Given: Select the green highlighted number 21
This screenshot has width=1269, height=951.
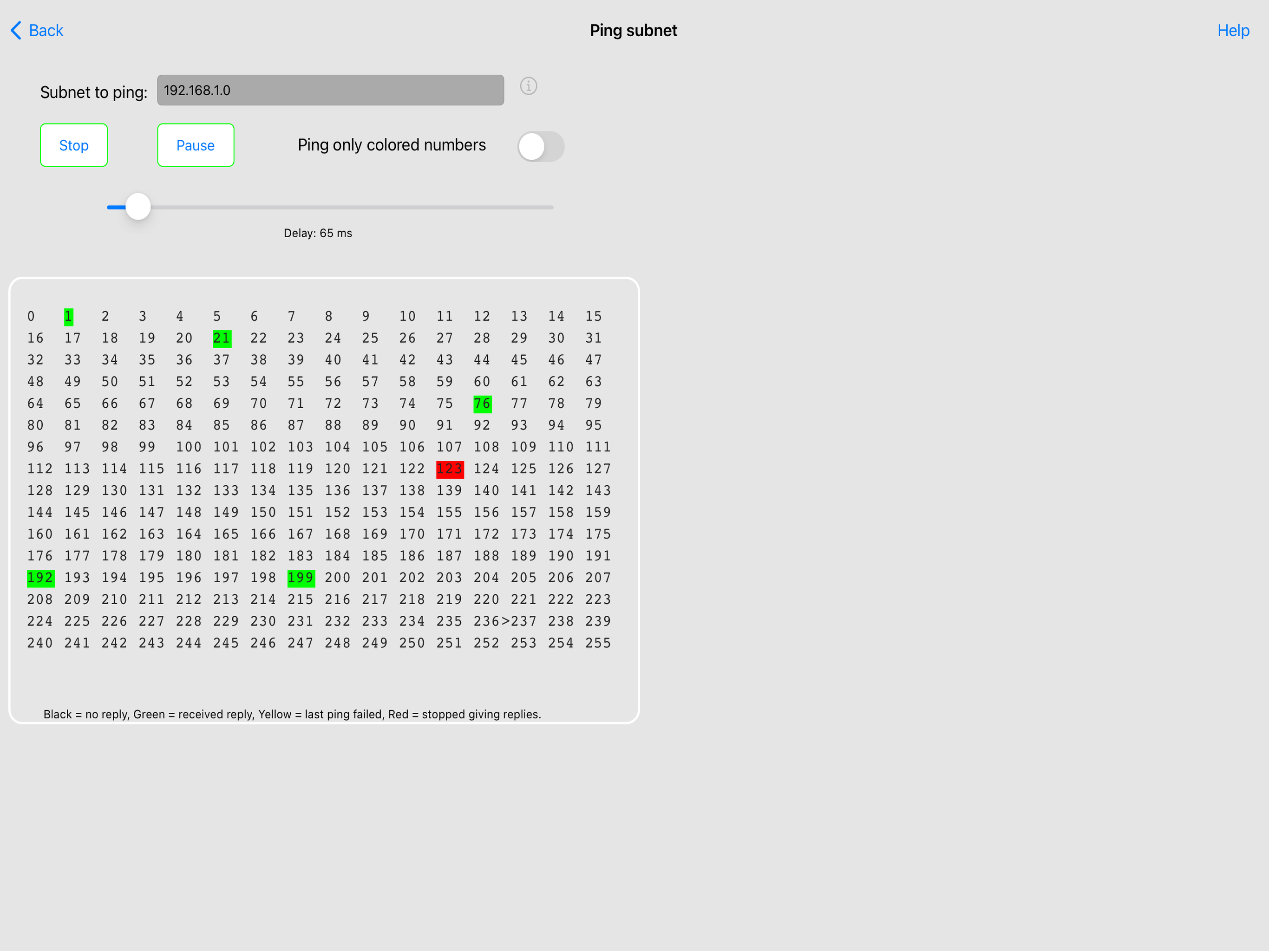Looking at the screenshot, I should pyautogui.click(x=222, y=338).
